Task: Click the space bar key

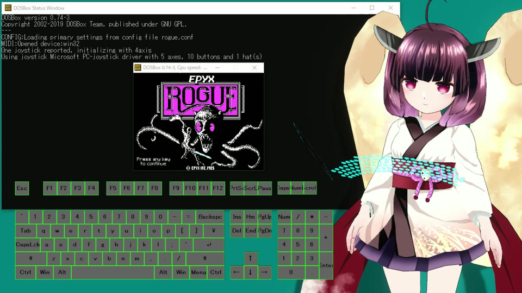Action: click(x=113, y=273)
